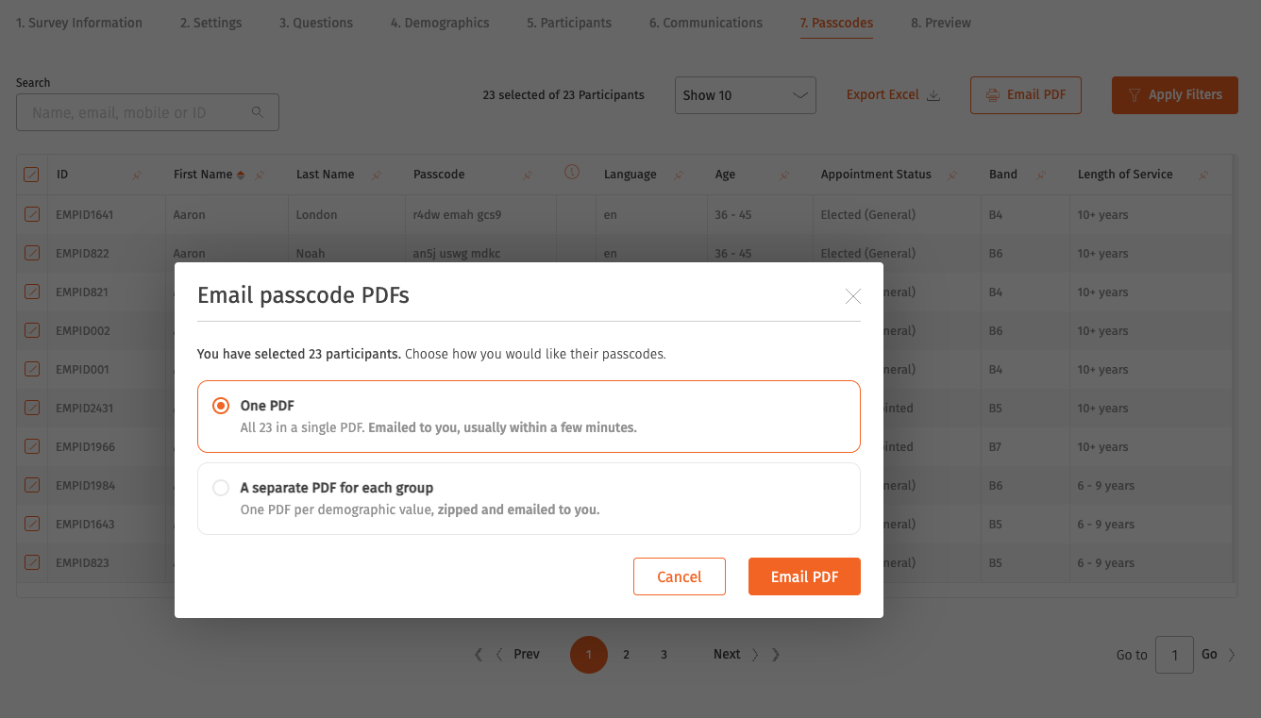Toggle the select-all header checkbox
Image resolution: width=1261 pixels, height=718 pixels.
(31, 175)
